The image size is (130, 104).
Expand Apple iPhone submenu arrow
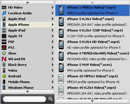[x=52, y=25]
